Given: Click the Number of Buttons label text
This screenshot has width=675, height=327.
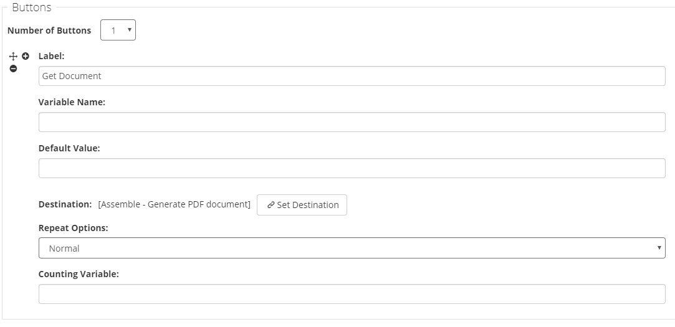Looking at the screenshot, I should click(49, 31).
